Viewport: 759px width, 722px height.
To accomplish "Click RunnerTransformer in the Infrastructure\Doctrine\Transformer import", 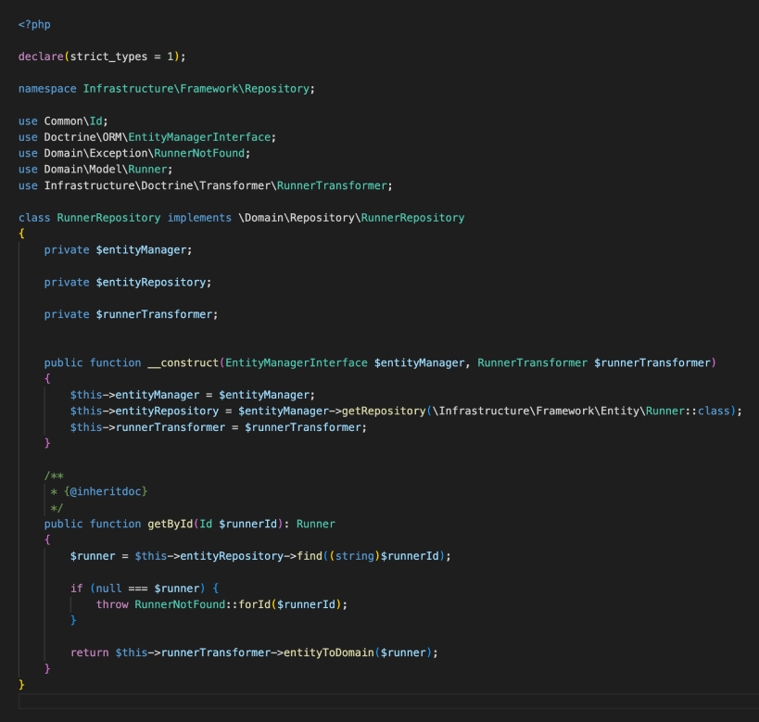I will tap(335, 185).
